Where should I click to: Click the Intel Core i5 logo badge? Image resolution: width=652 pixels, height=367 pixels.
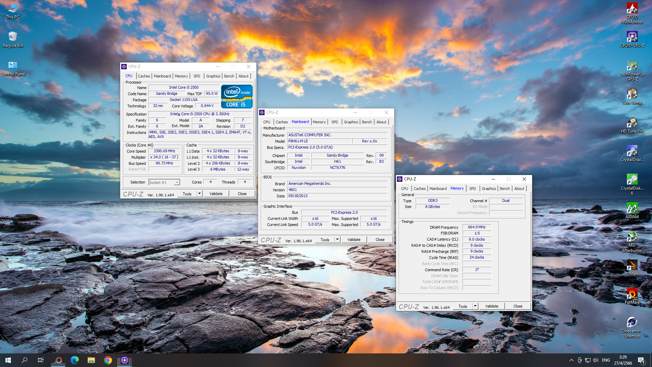point(237,97)
